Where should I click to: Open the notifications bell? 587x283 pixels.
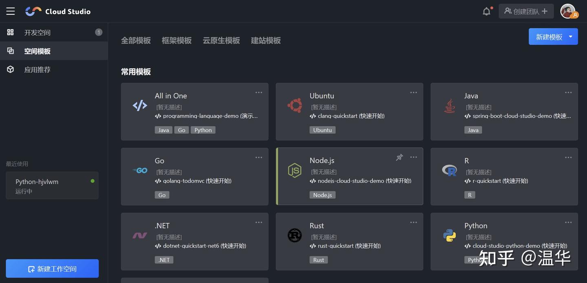point(487,11)
